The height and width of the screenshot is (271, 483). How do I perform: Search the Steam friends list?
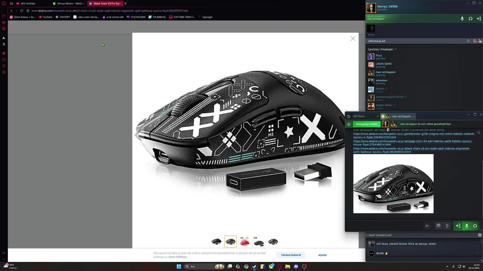tap(469, 41)
